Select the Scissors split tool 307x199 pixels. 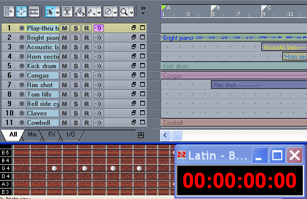coord(67,12)
